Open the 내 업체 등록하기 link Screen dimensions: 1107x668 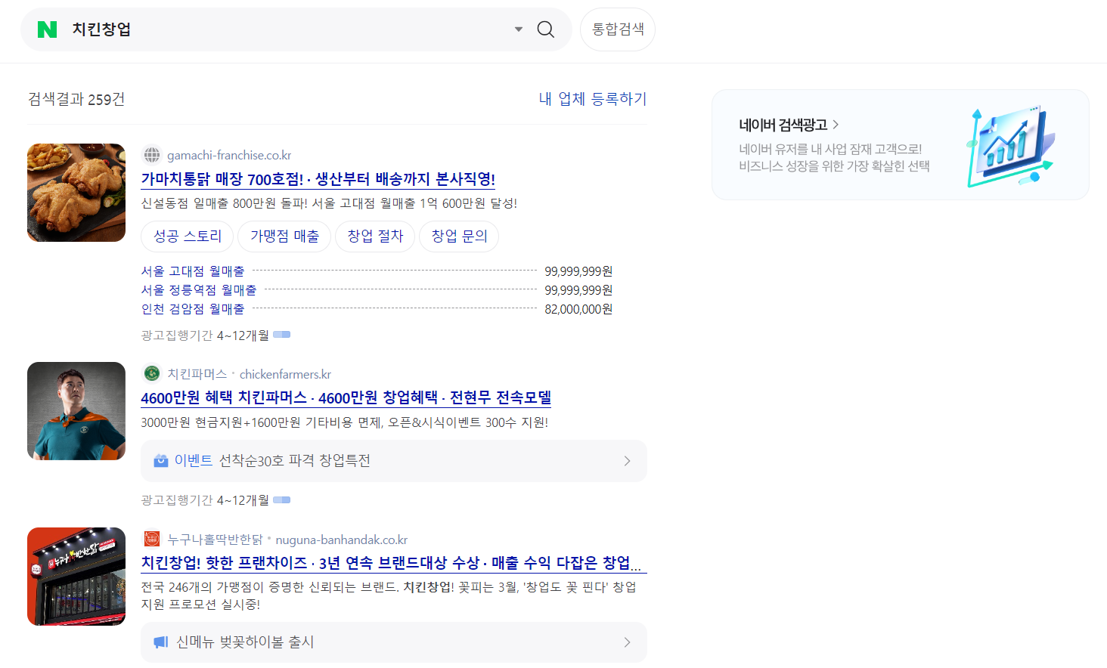[592, 99]
